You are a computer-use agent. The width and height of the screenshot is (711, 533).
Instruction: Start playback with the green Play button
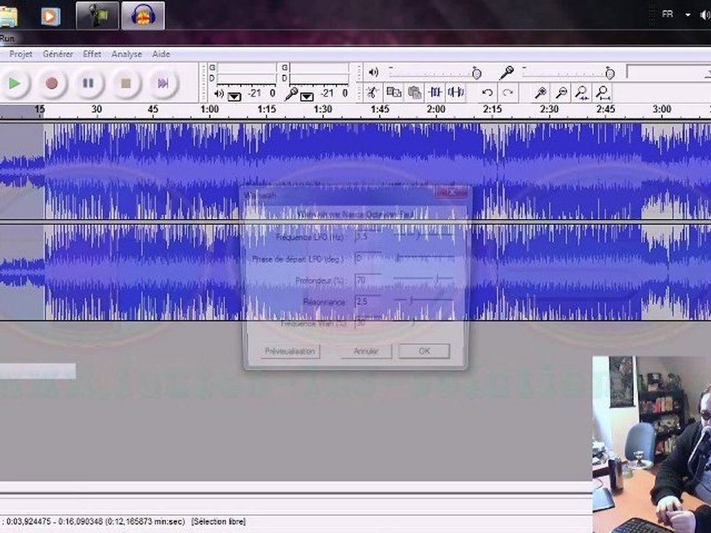(x=15, y=84)
